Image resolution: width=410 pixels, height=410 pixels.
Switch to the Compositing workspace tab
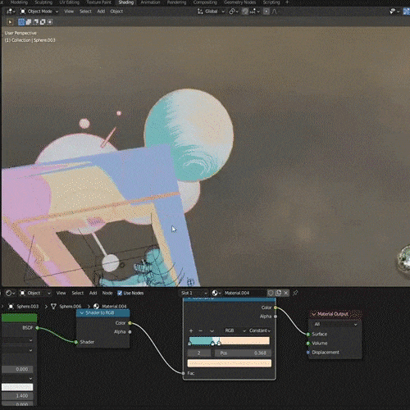205,2
